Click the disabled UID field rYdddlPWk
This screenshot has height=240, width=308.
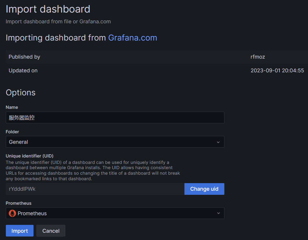click(95, 189)
